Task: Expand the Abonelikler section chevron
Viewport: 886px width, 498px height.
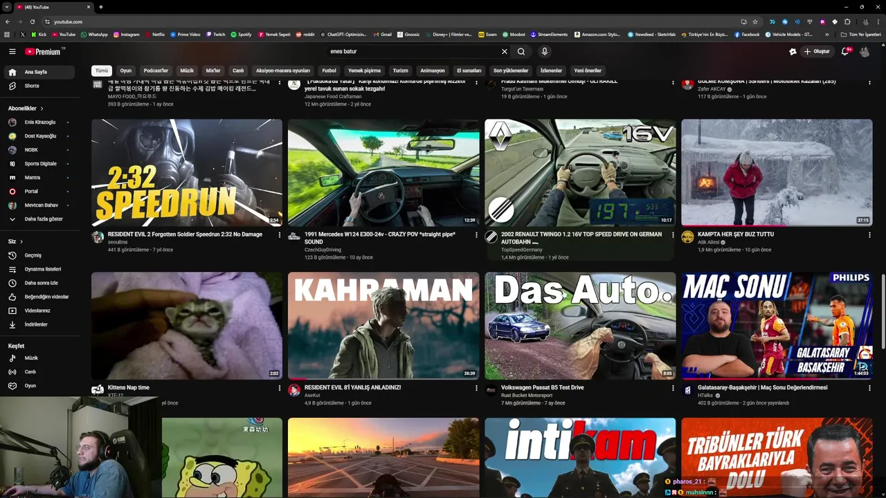Action: (x=42, y=109)
